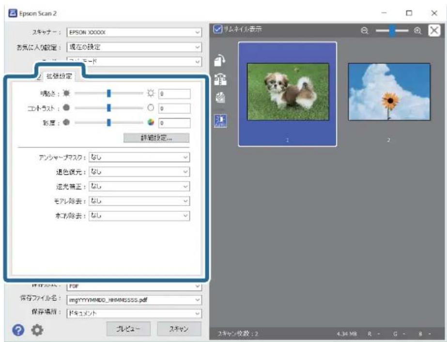447x342 pixels.
Task: Click the gray low contrast dot icon
Action: point(66,108)
